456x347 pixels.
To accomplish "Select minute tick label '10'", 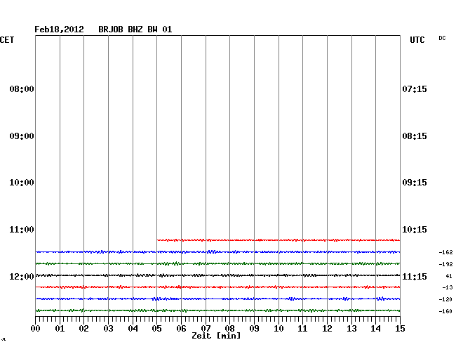I will coord(279,329).
